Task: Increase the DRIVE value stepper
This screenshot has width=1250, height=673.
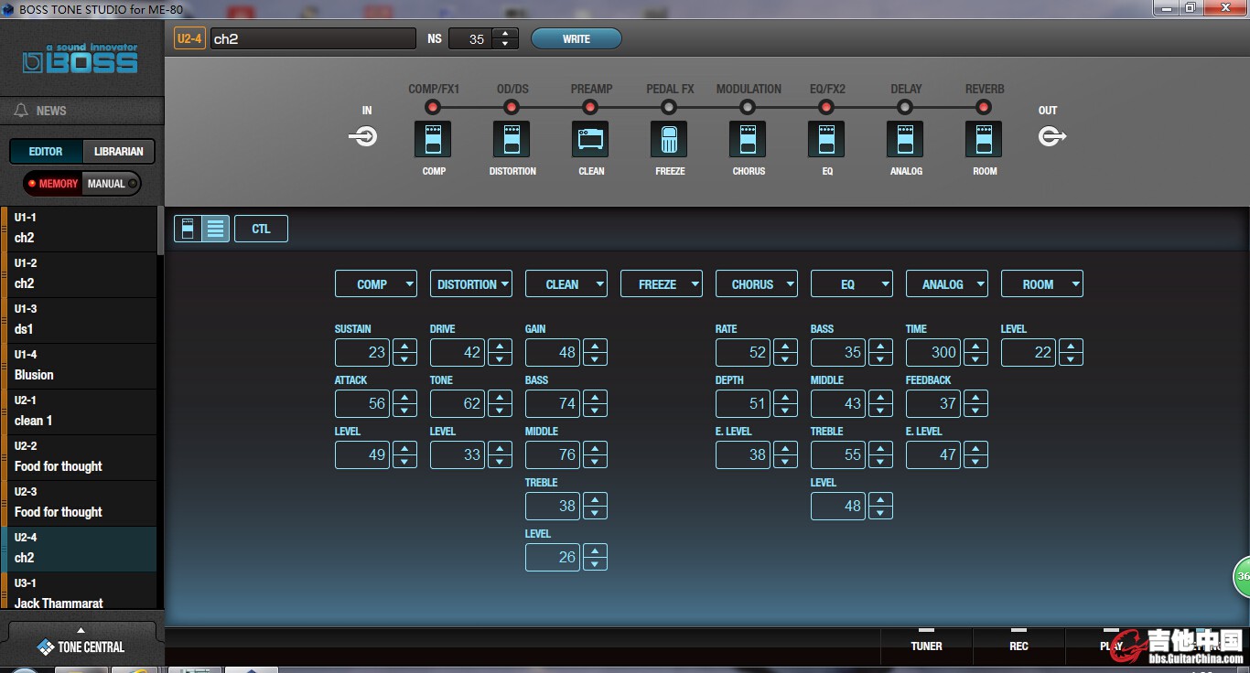Action: point(500,347)
